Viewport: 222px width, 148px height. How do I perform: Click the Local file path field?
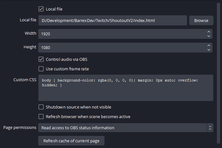tap(112, 20)
